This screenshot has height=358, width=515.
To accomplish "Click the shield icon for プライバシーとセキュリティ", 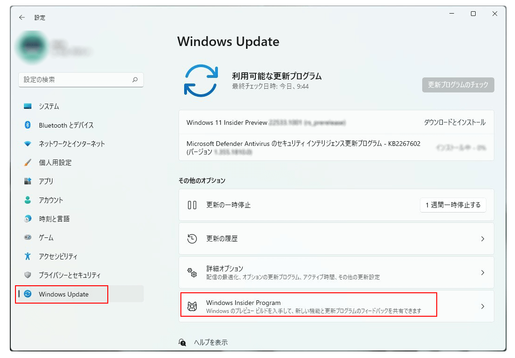I will pyautogui.click(x=28, y=275).
